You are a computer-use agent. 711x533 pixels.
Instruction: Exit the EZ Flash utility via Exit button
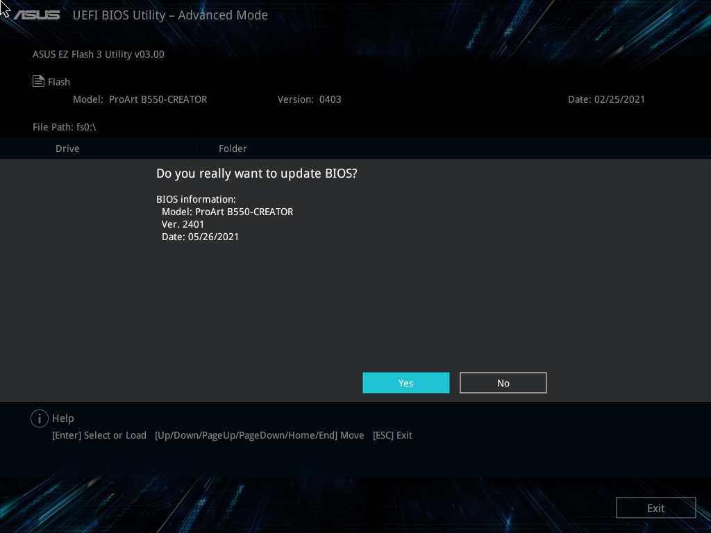pos(655,507)
